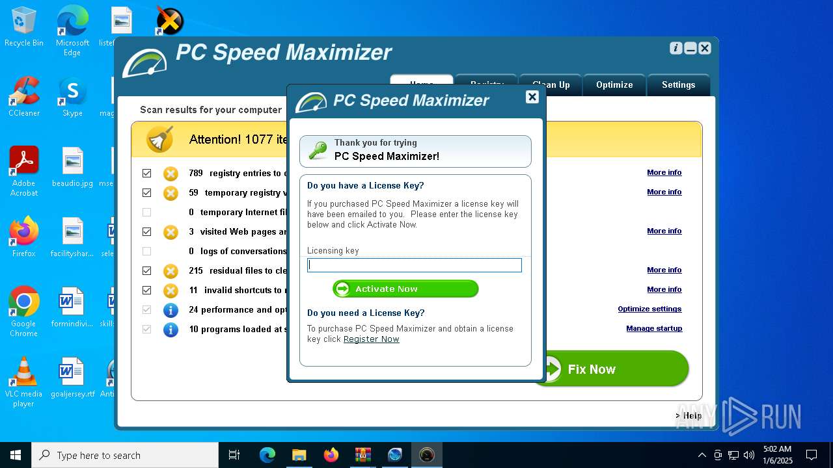Viewport: 833px width, 468px height.
Task: Uncheck the visited Web pages checkbox
Action: [x=146, y=232]
